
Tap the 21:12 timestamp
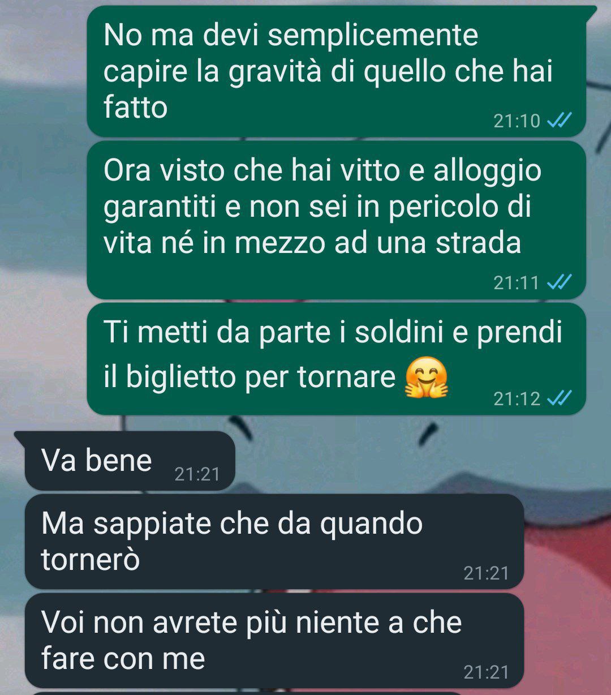coord(517,398)
